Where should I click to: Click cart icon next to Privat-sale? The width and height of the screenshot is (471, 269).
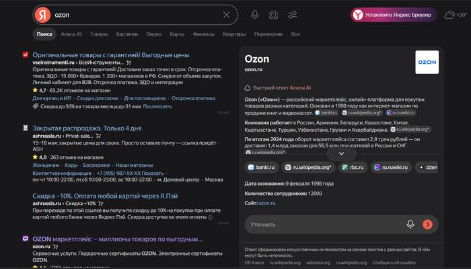click(x=98, y=136)
